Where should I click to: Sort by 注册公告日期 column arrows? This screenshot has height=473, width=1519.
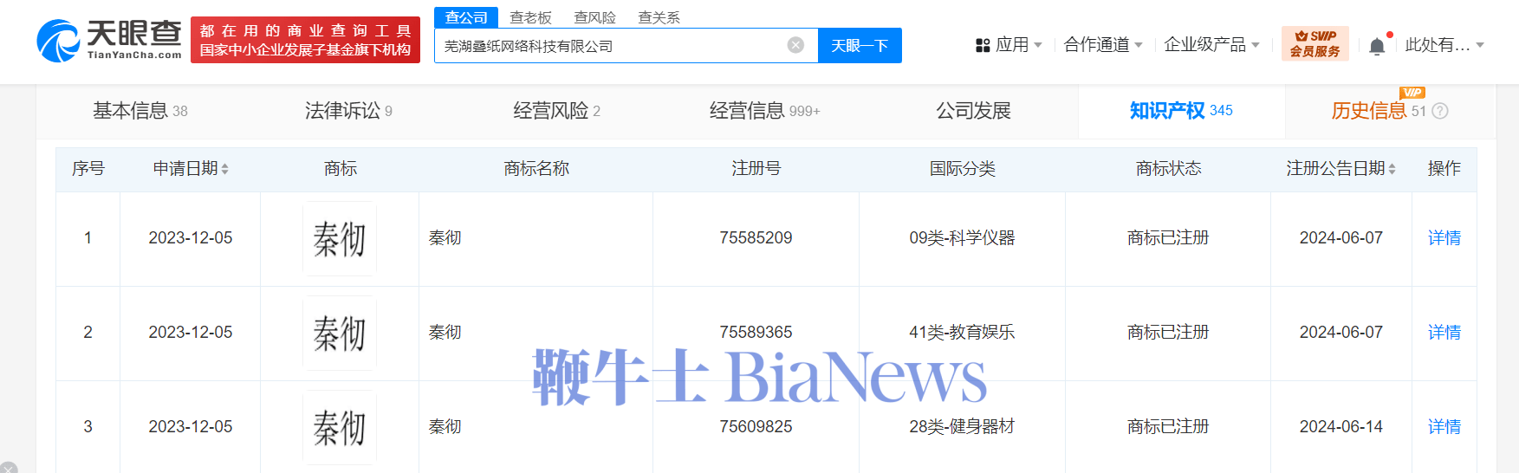coord(1392,169)
